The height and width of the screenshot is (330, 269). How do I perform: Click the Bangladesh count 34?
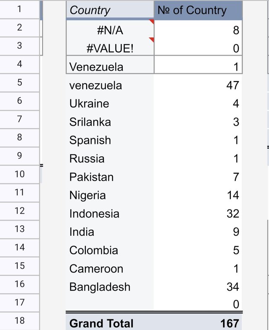pos(198,287)
